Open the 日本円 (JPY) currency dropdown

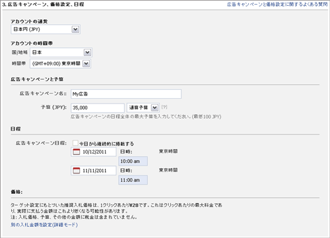click(46, 29)
